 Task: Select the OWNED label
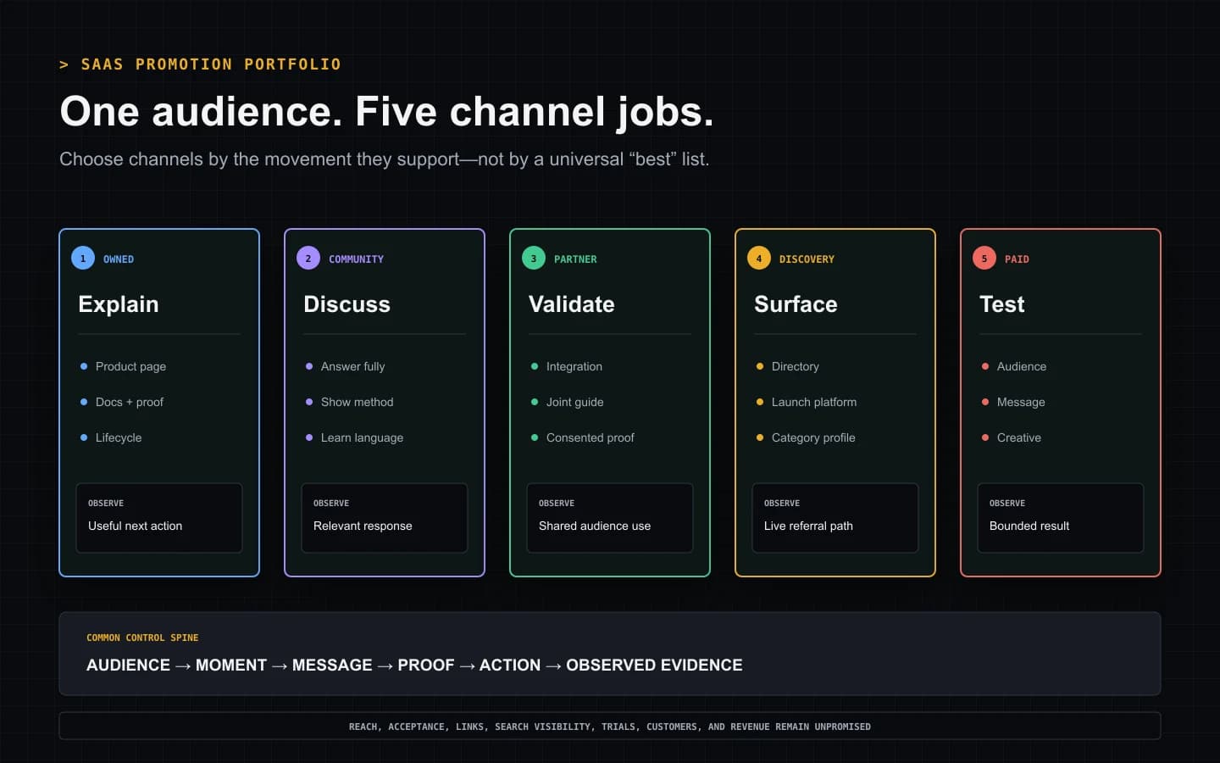coord(119,259)
